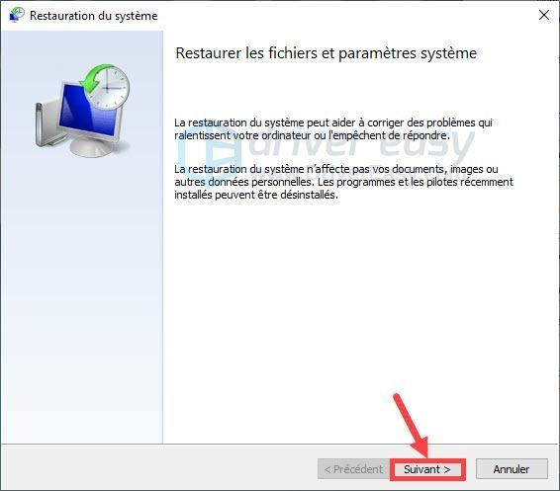Close the Restauration du système dialog
The height and width of the screenshot is (491, 560).
[544, 15]
